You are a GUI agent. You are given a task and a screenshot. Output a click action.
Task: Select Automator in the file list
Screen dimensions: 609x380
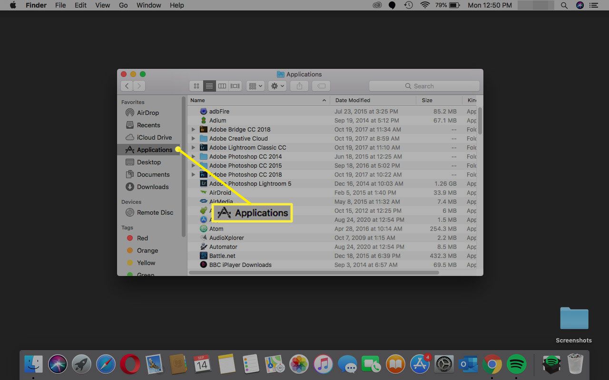coord(332,247)
